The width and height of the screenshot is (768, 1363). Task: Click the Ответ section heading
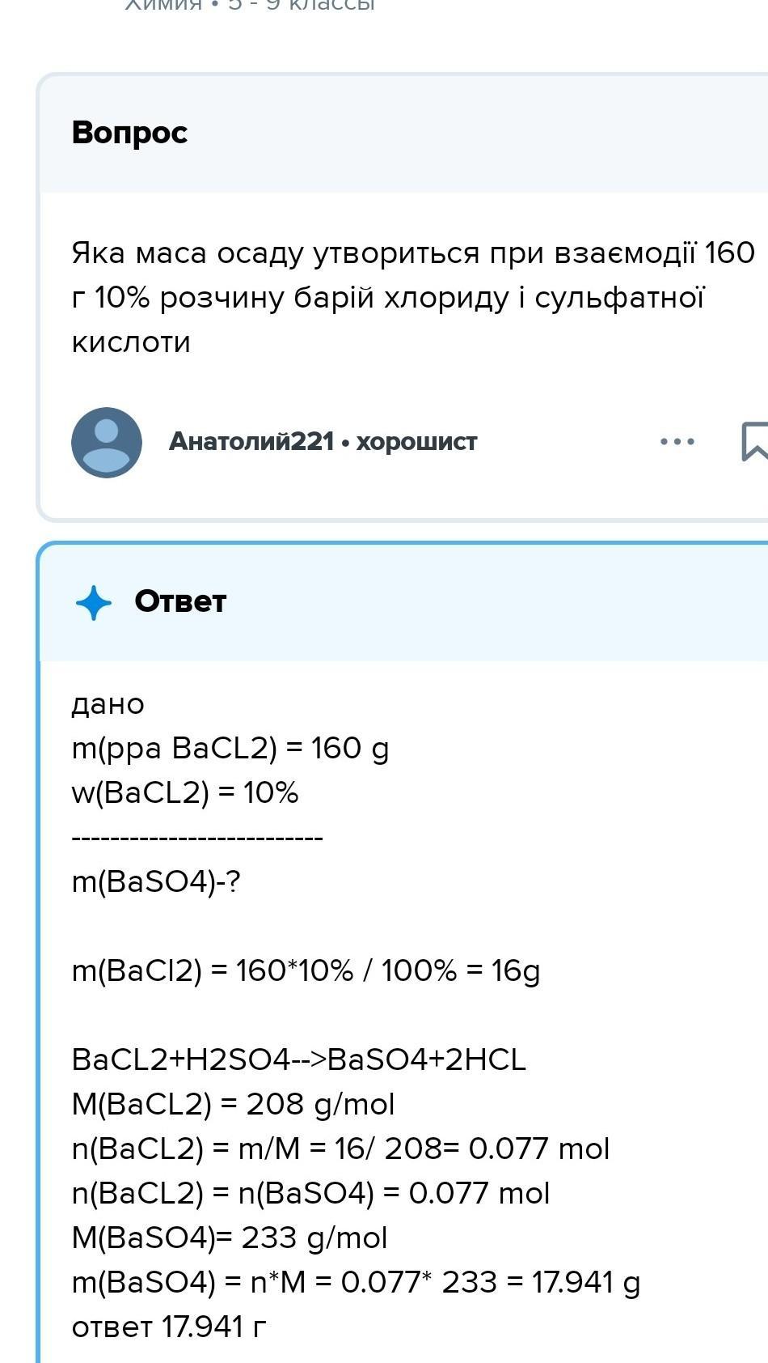point(180,601)
